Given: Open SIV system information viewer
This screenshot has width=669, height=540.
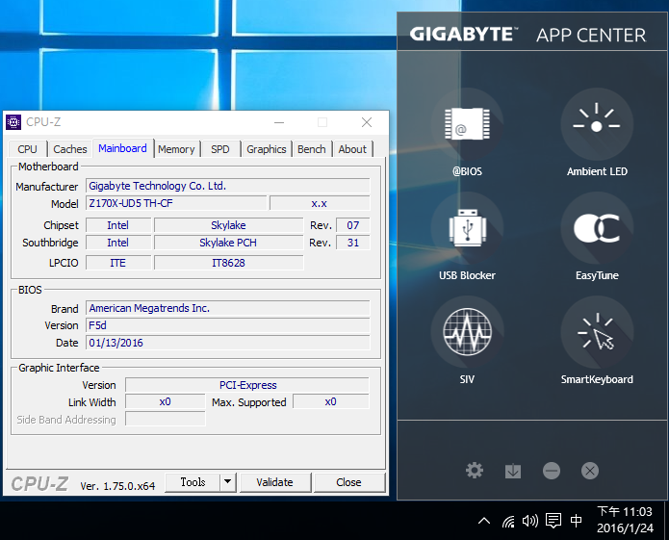Looking at the screenshot, I should (467, 332).
